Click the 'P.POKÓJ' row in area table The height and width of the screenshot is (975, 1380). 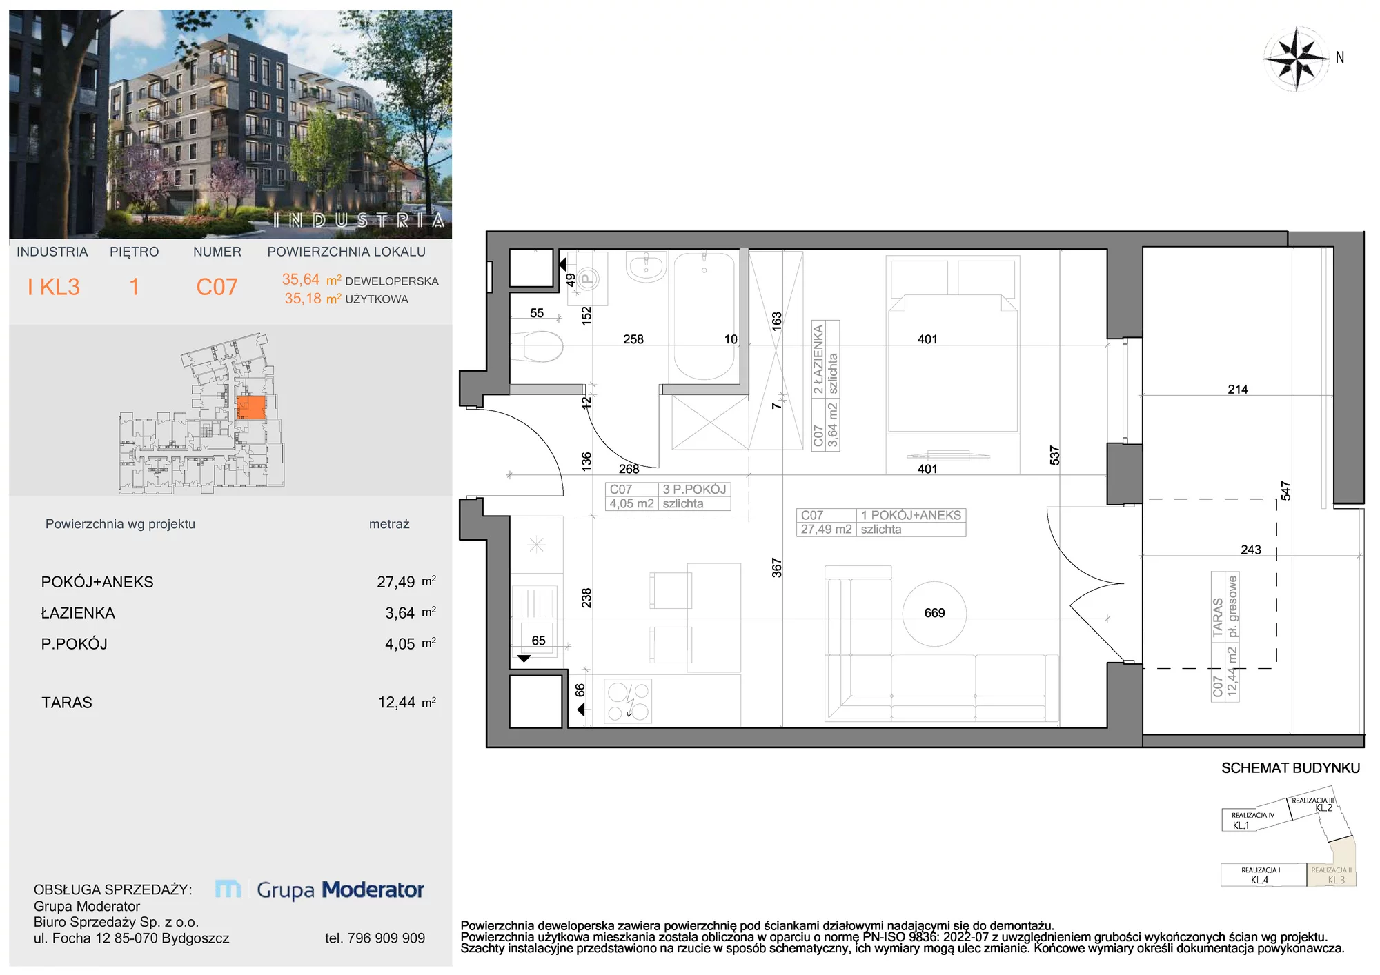(238, 644)
